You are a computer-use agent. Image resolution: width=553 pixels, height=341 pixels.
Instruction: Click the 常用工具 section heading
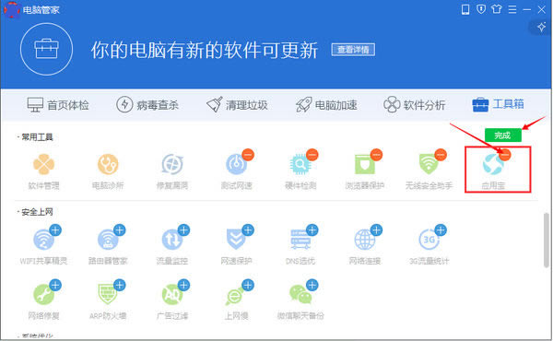[x=37, y=137]
